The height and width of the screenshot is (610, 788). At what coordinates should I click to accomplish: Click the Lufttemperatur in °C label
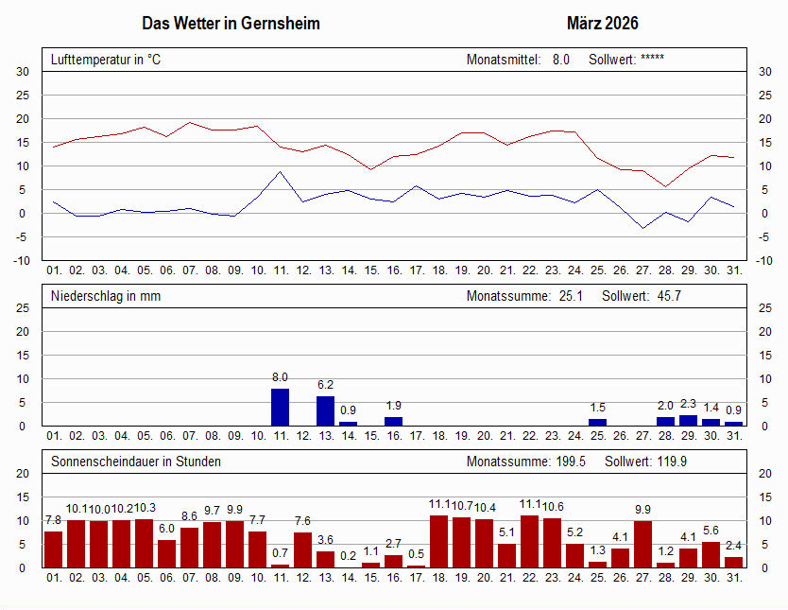[x=106, y=60]
